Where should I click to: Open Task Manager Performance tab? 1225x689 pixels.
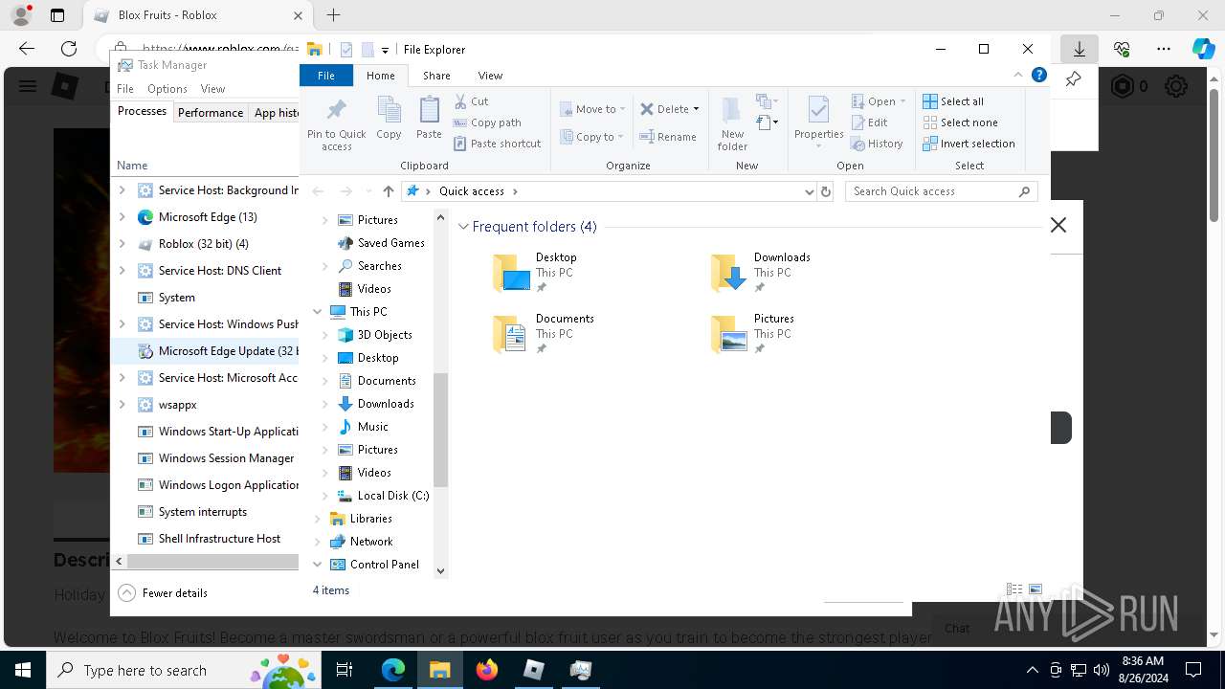tap(211, 112)
